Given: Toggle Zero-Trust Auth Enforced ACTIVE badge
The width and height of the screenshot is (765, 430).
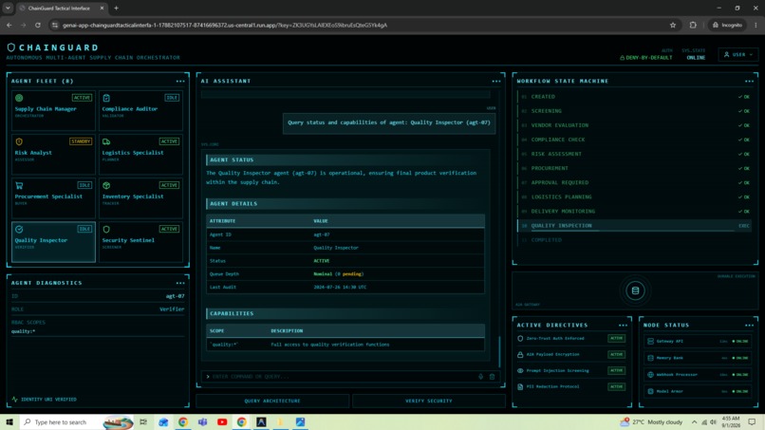Looking at the screenshot, I should (616, 338).
